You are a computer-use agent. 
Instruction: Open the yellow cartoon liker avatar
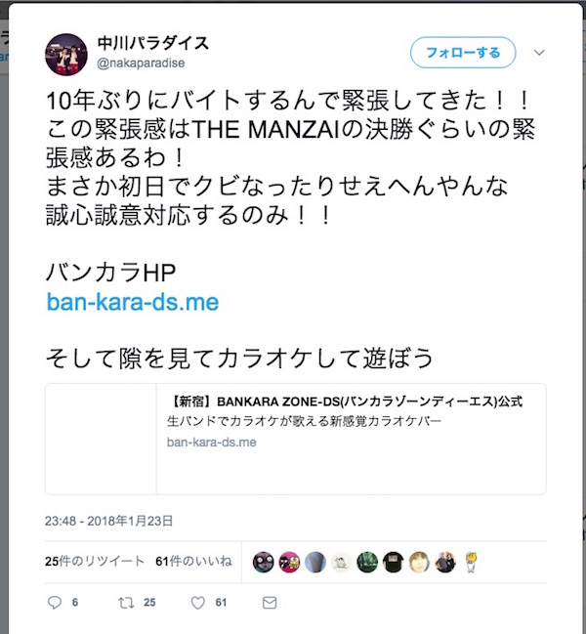click(x=471, y=562)
